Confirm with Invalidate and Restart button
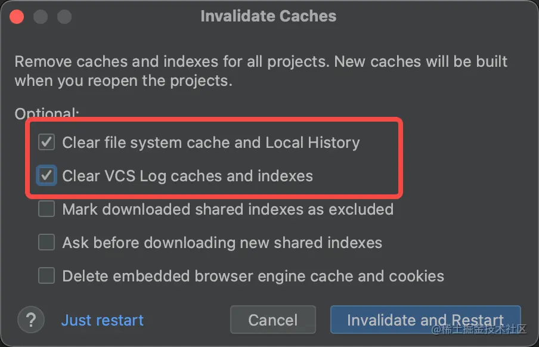The image size is (539, 347). [426, 320]
